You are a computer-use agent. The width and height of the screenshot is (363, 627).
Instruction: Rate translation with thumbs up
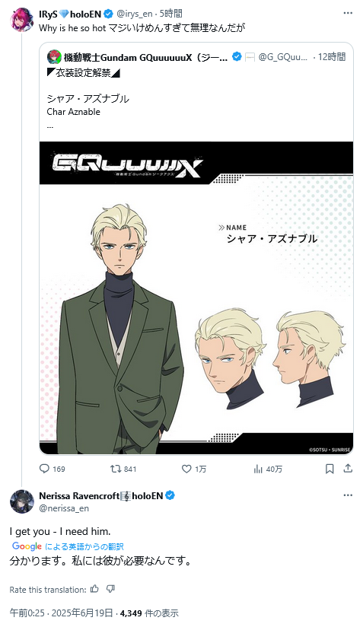[94, 589]
